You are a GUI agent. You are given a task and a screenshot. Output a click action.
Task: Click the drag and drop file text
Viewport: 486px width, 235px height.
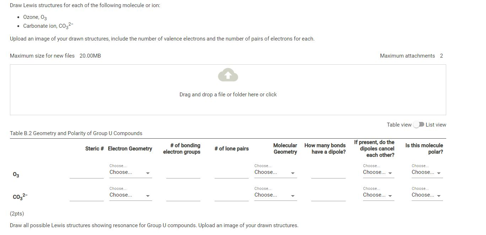click(228, 95)
